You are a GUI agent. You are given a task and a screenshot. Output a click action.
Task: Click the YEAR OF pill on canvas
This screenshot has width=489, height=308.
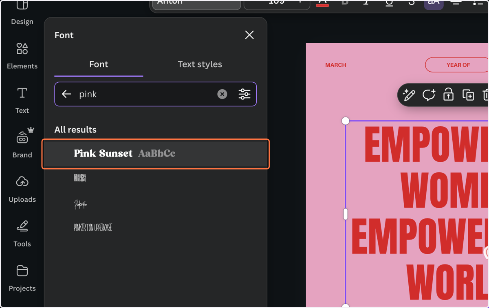(x=457, y=65)
